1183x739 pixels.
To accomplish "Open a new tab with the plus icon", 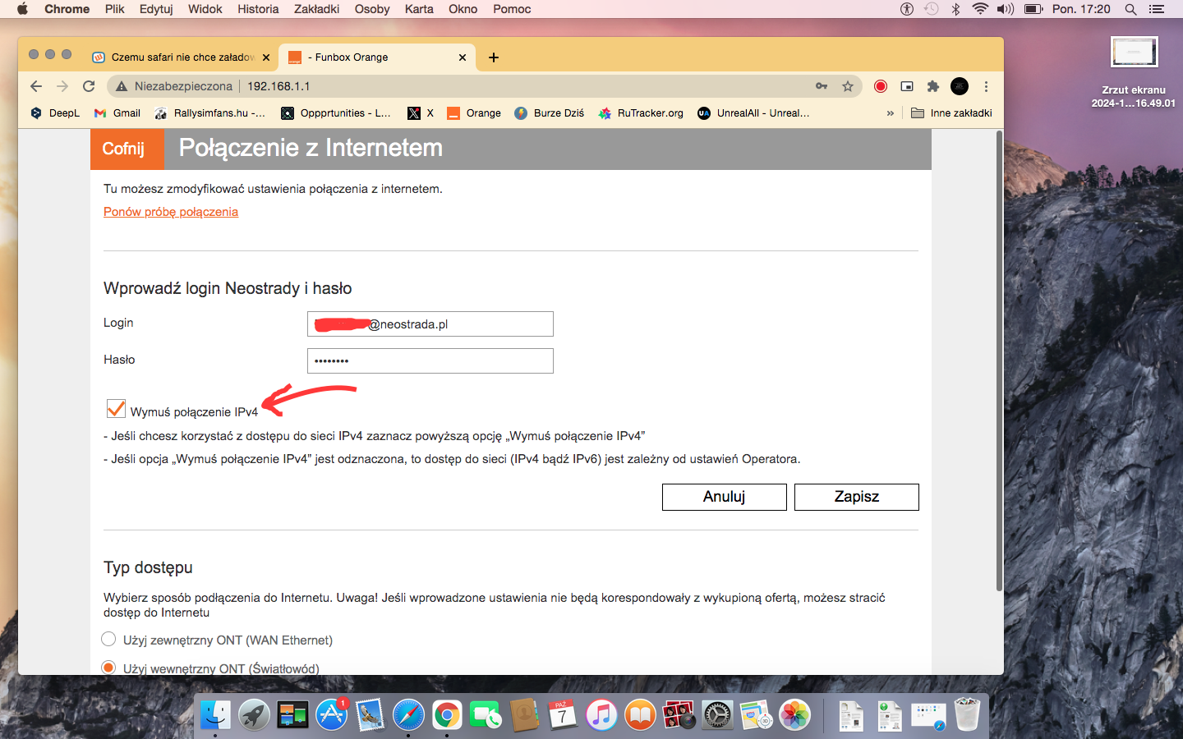I will [493, 57].
